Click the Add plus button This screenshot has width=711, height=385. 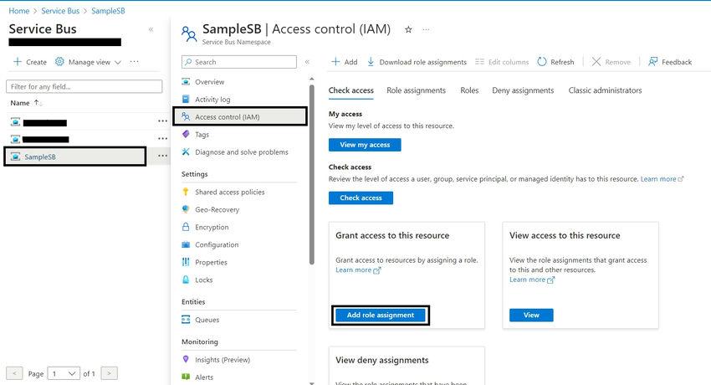coord(344,62)
